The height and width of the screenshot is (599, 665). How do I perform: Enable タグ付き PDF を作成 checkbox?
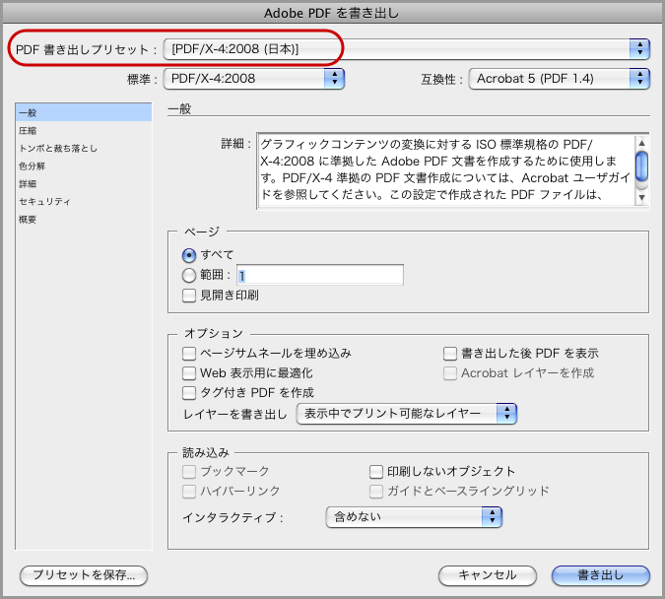tap(189, 393)
